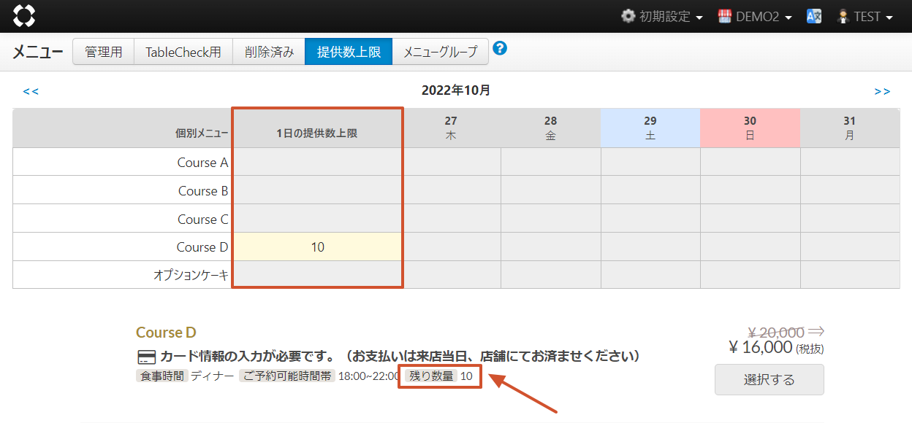Click オプションケーキ daily limit cell

pos(317,275)
